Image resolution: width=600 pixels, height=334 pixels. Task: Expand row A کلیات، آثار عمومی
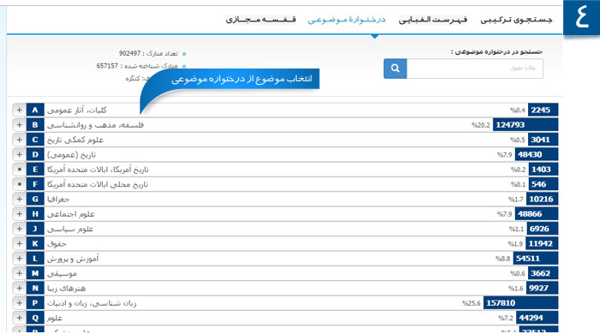pyautogui.click(x=19, y=110)
